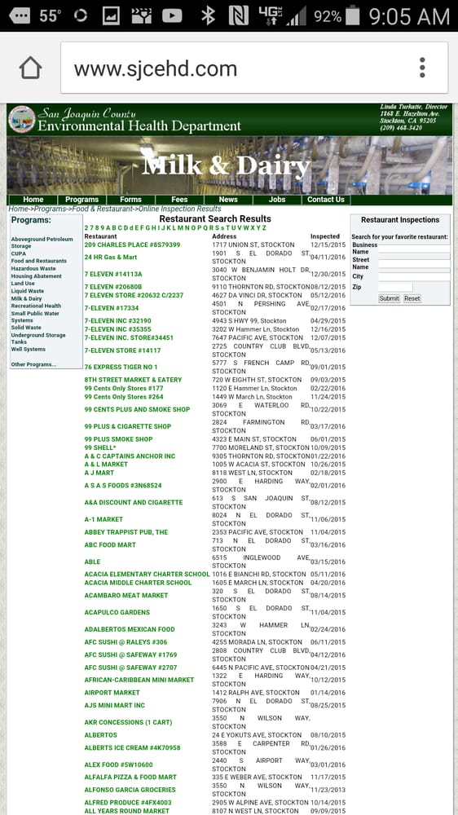This screenshot has width=458, height=815.
Task: Tap the battery status icon
Action: tap(353, 16)
